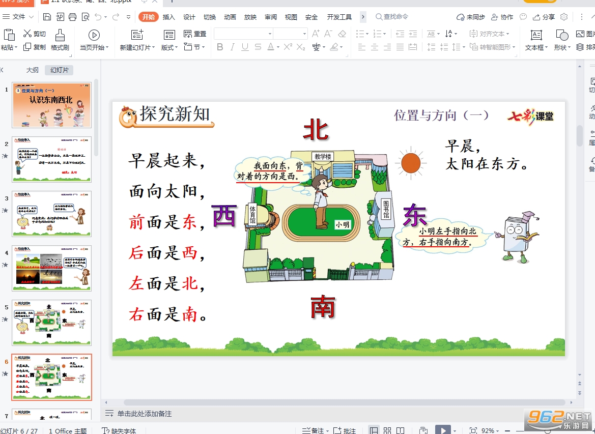
Task: Click the Print icon in quick toolbar
Action: click(x=72, y=17)
